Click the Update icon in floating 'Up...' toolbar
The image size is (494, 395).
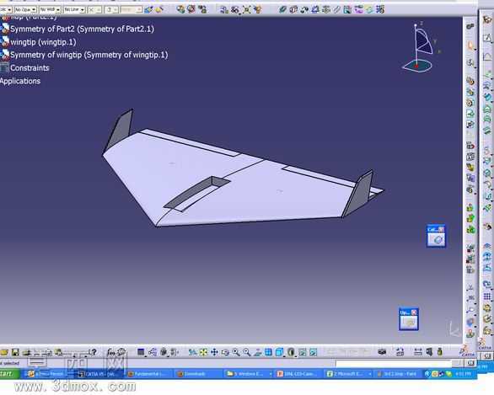[409, 323]
